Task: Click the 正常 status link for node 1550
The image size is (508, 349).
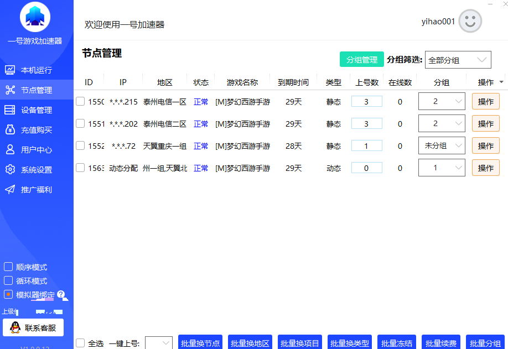Action: point(201,101)
